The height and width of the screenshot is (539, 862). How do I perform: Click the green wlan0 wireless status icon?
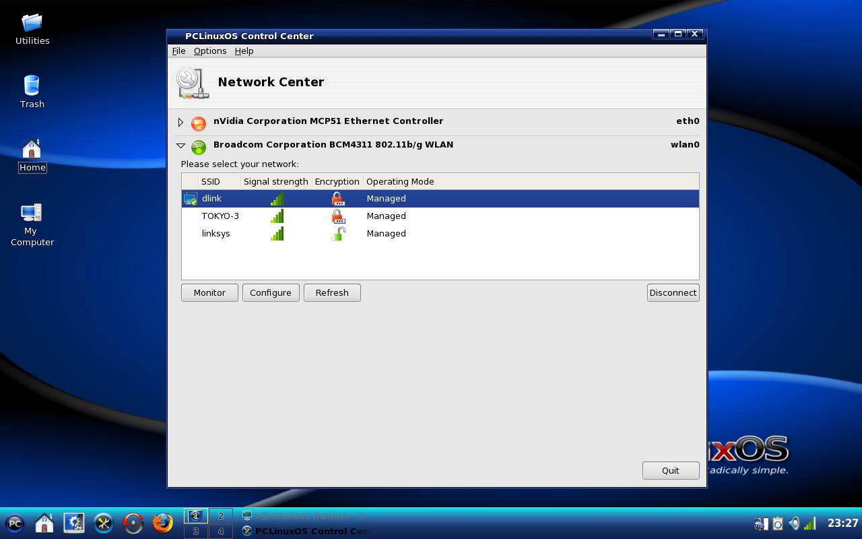[x=199, y=147]
